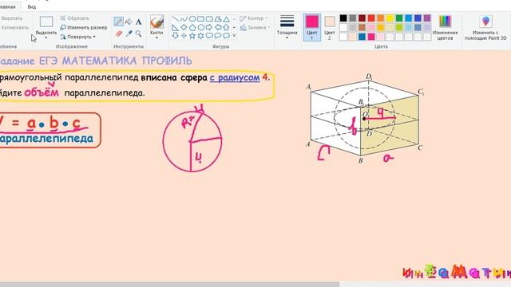Pick the brown color swatch
Screen dimensions: 511x287
tap(362, 28)
